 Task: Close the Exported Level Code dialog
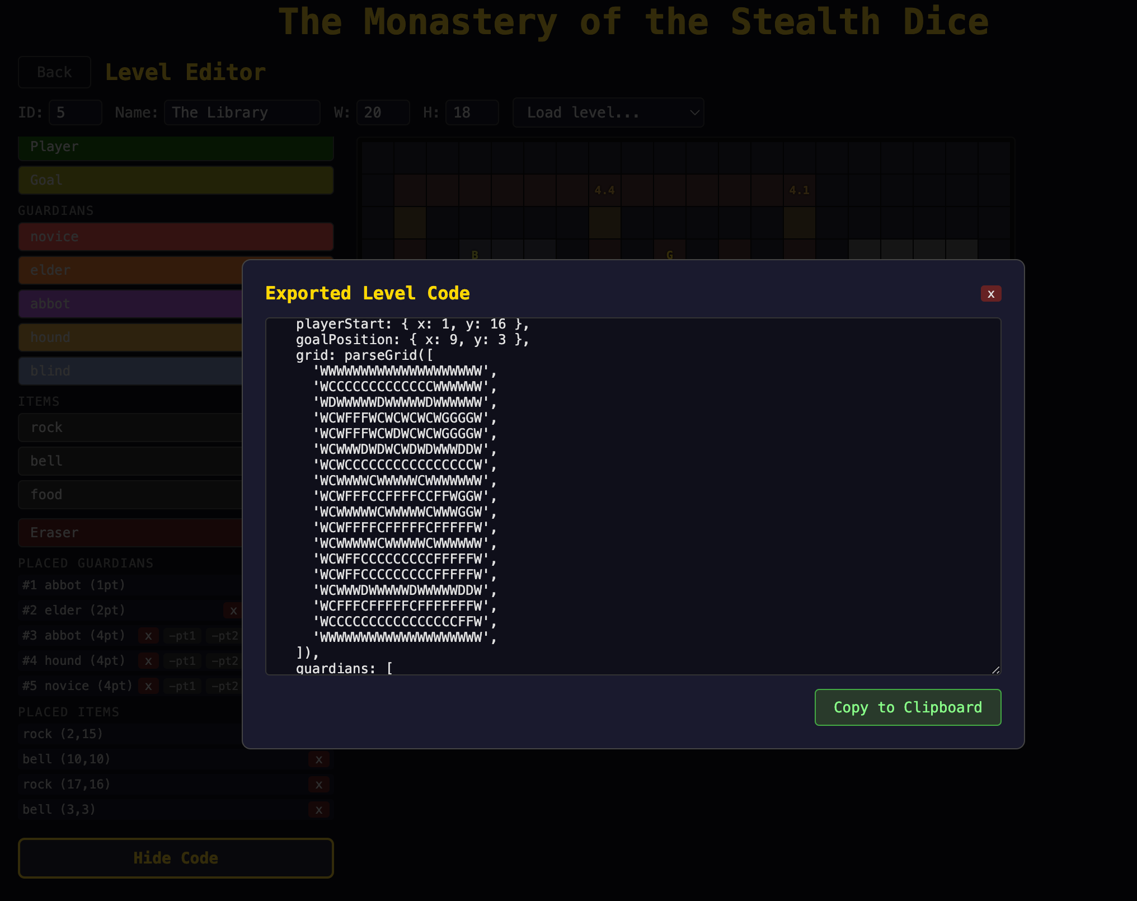point(990,294)
